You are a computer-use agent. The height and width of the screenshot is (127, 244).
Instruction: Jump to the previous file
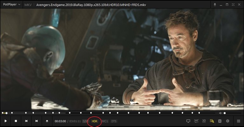click(x=26, y=121)
